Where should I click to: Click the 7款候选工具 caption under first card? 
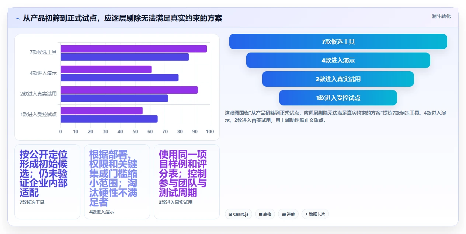point(32,202)
